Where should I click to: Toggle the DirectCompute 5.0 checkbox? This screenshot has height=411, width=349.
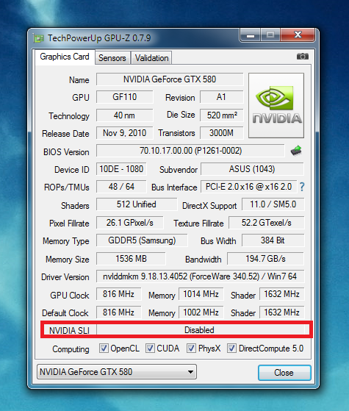click(x=231, y=349)
